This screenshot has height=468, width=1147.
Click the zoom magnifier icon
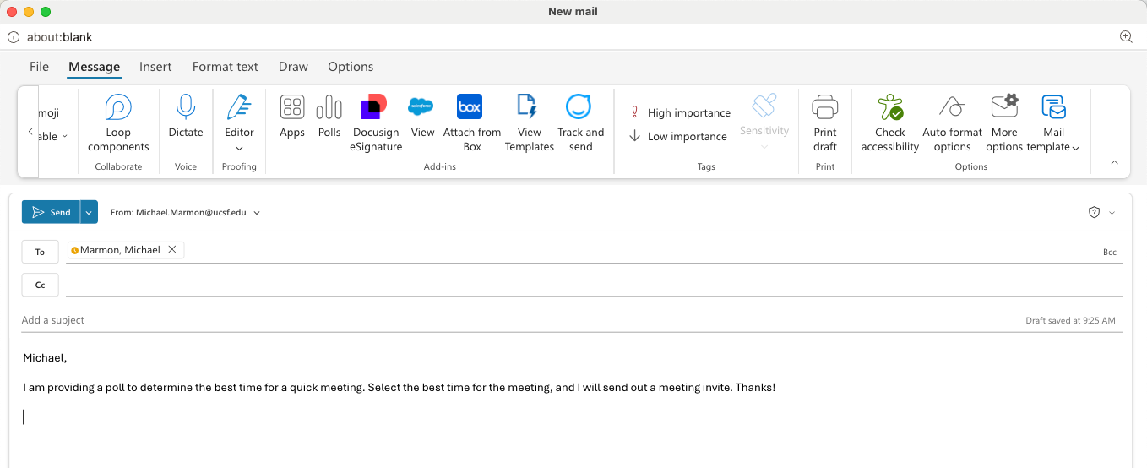click(1126, 36)
